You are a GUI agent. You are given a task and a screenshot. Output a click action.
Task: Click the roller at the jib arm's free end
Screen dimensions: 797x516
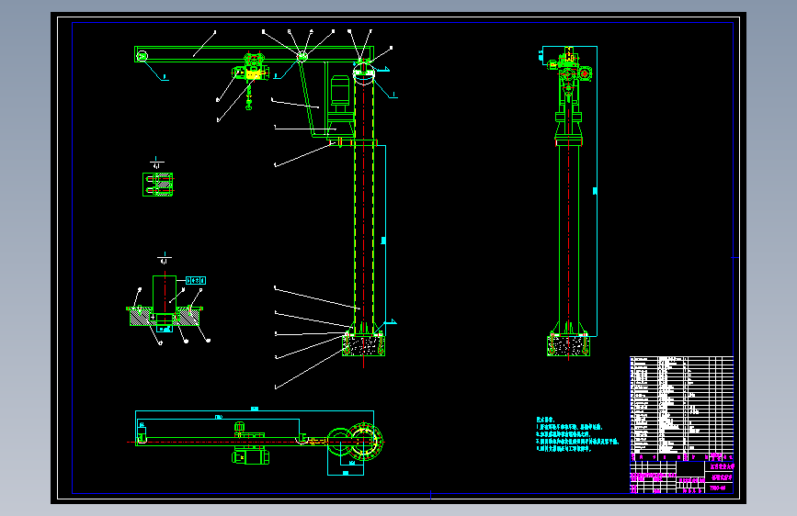click(142, 56)
